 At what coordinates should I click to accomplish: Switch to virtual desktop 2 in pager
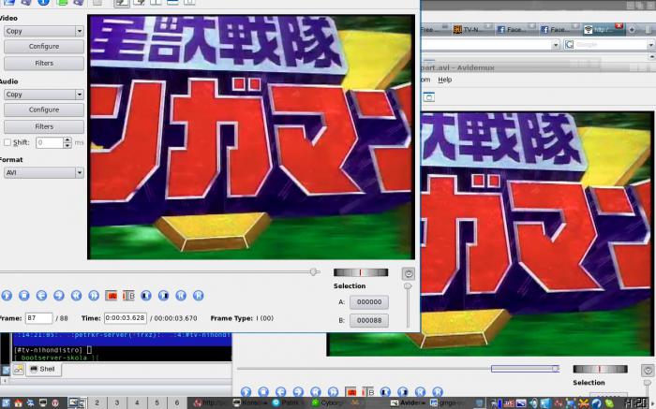pos(97,402)
